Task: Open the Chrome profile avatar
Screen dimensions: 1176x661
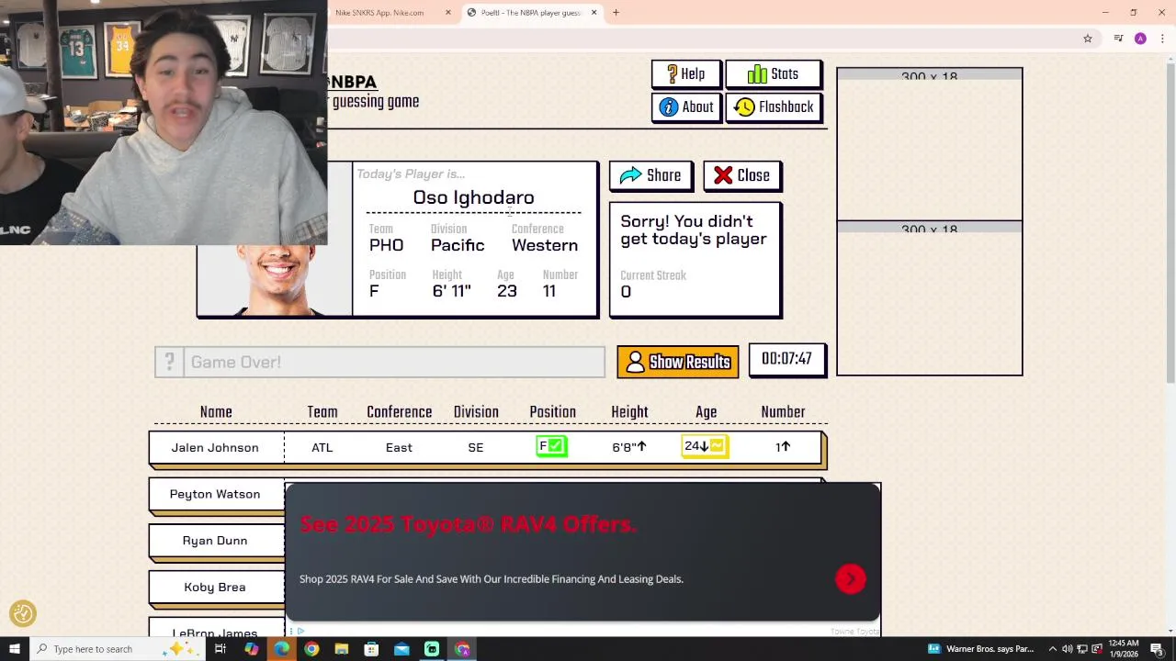Action: pos(1140,39)
